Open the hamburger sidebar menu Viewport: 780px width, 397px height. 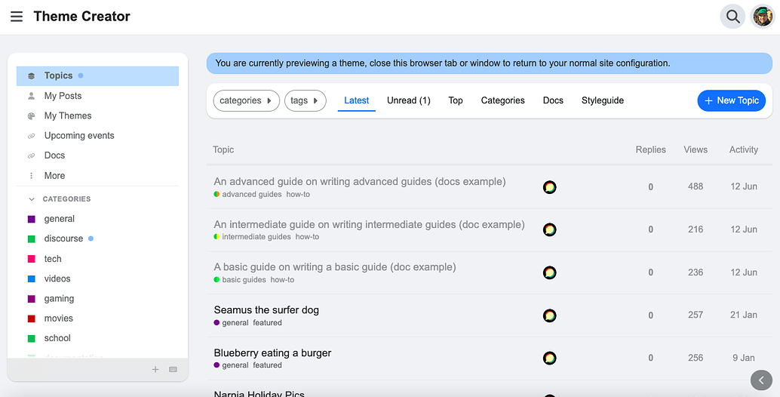tap(17, 17)
